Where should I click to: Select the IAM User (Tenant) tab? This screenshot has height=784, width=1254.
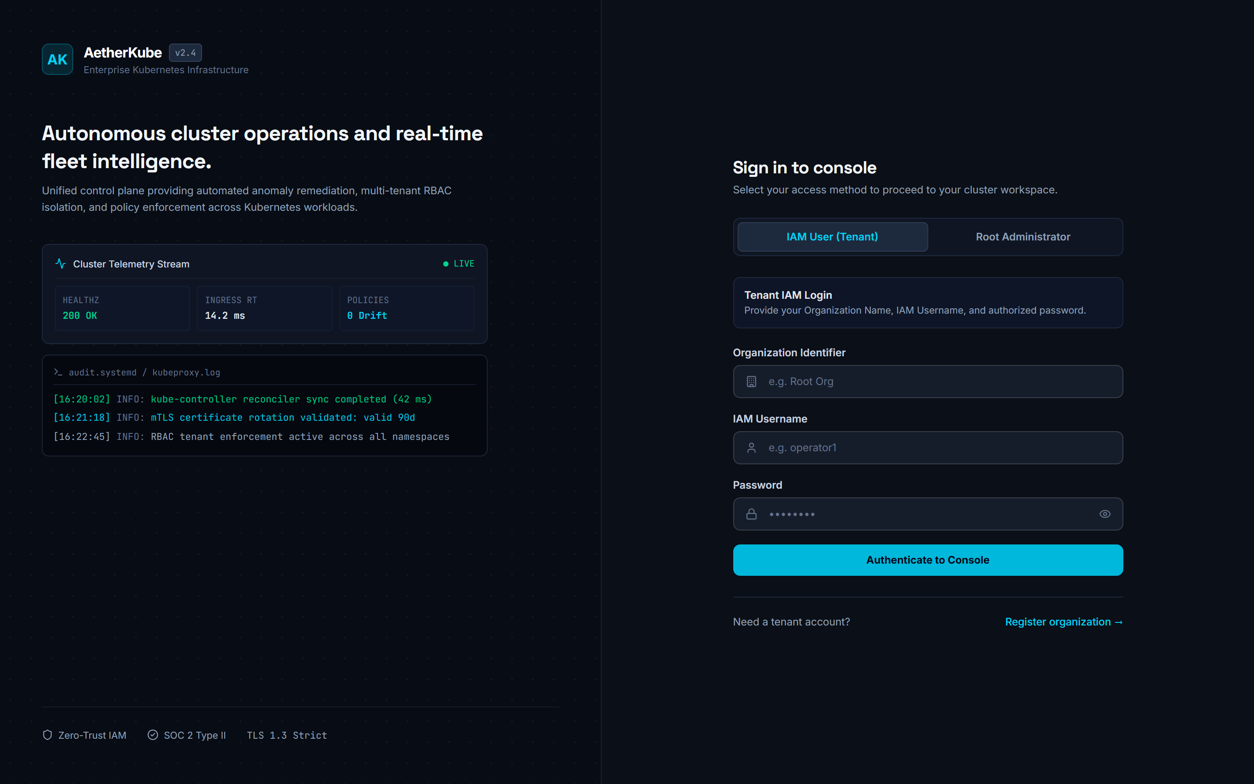point(832,237)
